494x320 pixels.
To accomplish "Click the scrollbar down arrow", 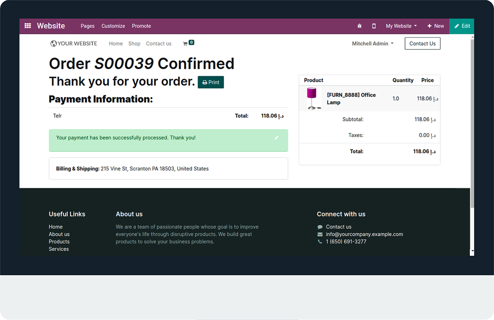I will tap(472, 252).
